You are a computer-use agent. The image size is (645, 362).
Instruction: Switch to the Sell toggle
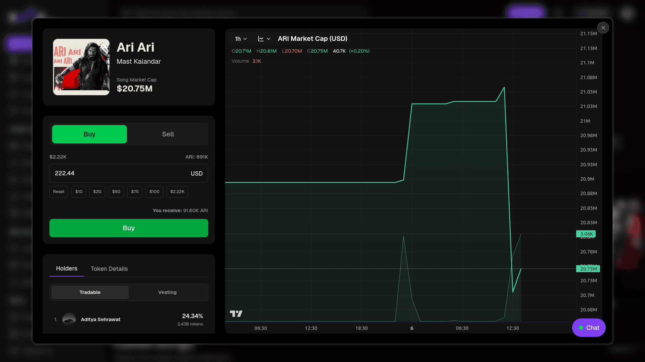[x=168, y=134]
